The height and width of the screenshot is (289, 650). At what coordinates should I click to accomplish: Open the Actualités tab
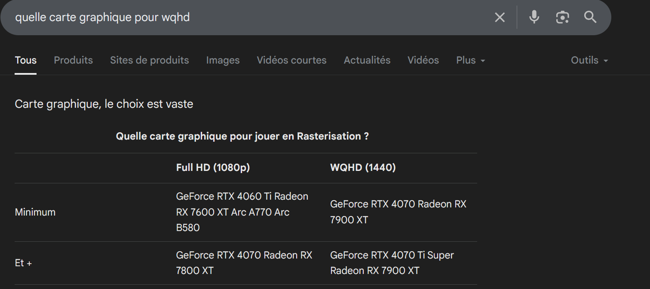[x=367, y=61]
